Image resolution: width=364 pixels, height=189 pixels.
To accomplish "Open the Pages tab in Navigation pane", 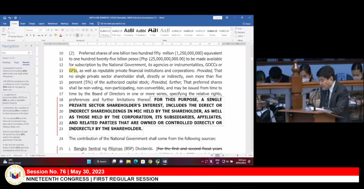I will pyautogui.click(x=16, y=62).
